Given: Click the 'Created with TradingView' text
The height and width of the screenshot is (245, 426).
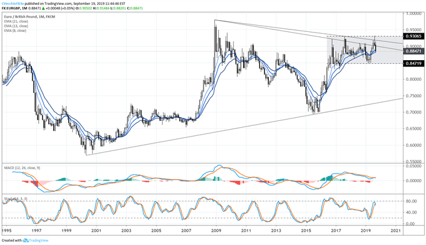Looking at the screenshot, I should click(x=25, y=241).
